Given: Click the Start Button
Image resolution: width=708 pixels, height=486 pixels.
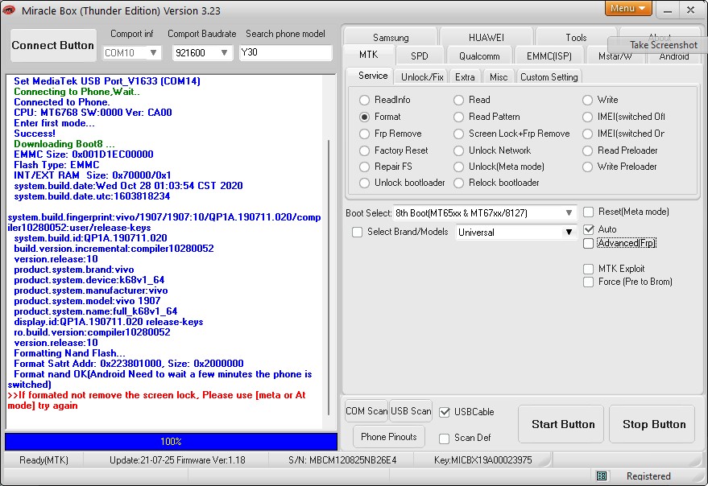Looking at the screenshot, I should pyautogui.click(x=562, y=424).
